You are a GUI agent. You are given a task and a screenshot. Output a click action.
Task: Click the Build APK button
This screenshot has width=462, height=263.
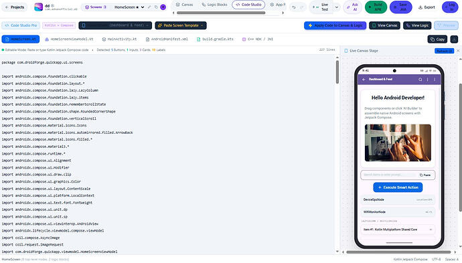point(376,7)
